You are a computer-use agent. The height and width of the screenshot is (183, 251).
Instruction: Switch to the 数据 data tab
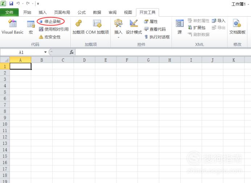pos(97,12)
